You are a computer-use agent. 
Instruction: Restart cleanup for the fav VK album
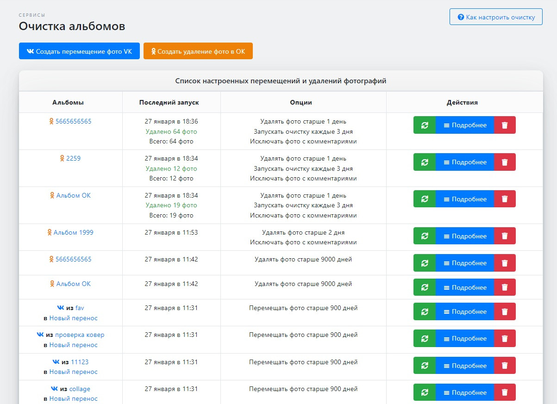[424, 312]
